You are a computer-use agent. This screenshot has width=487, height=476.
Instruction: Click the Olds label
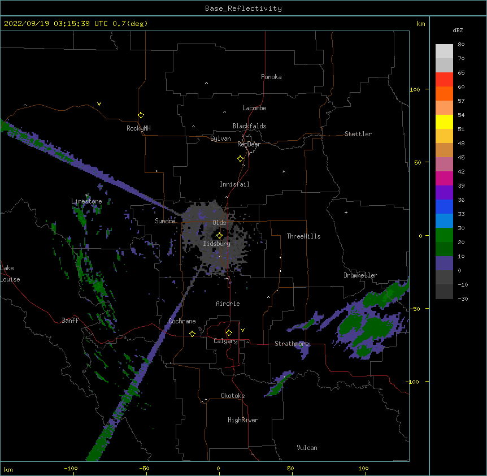pos(219,223)
